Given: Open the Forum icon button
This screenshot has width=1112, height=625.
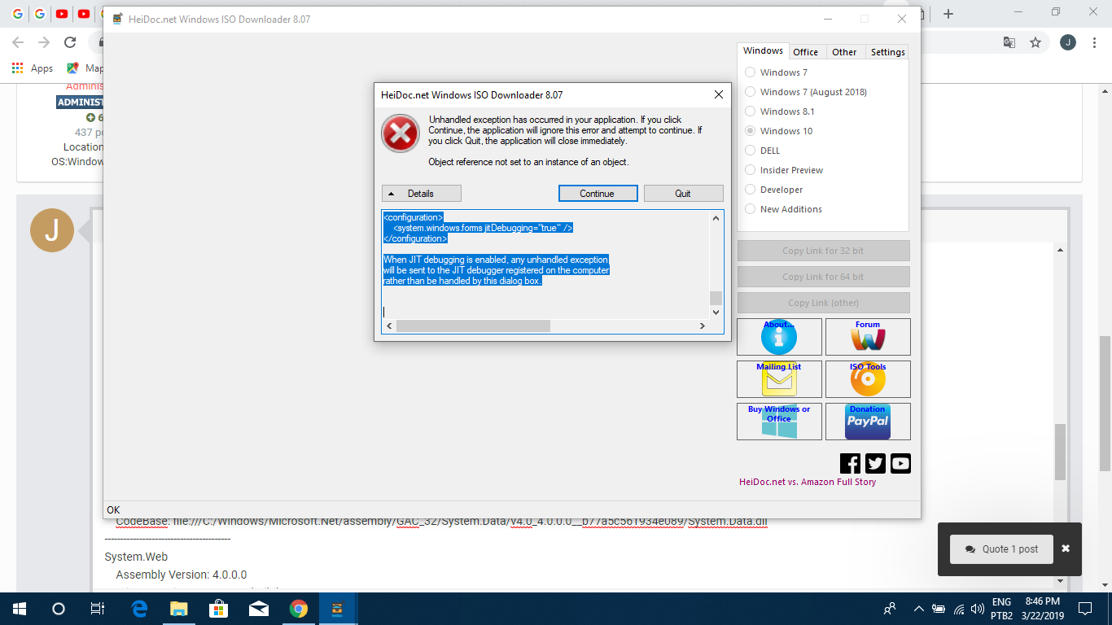Looking at the screenshot, I should pos(868,337).
